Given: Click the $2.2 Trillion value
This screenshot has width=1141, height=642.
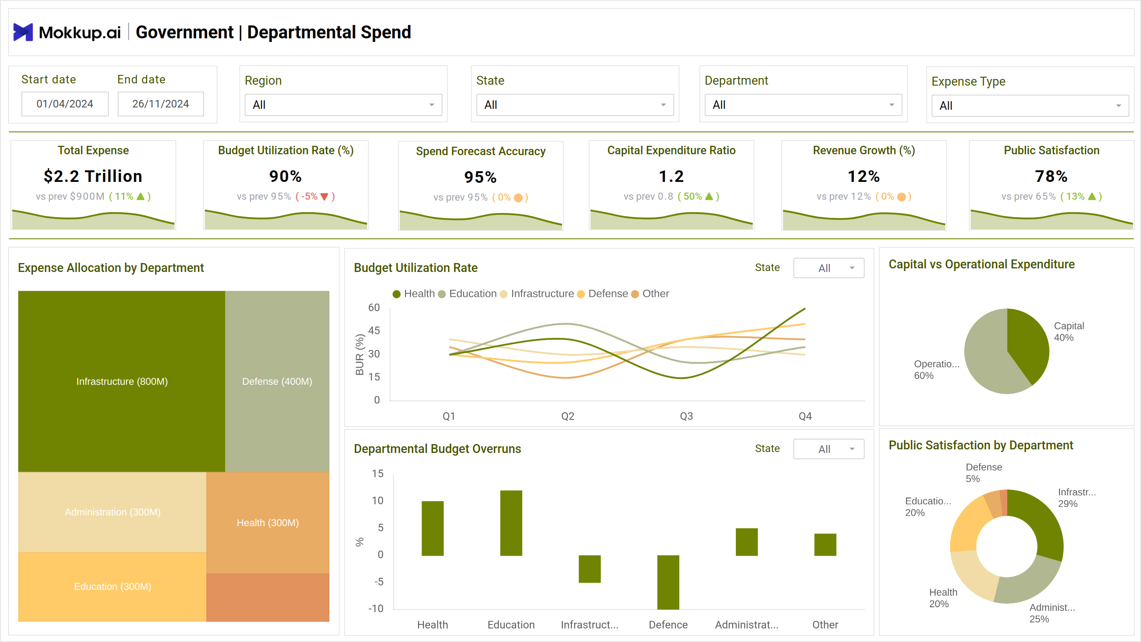Looking at the screenshot, I should click(x=93, y=177).
